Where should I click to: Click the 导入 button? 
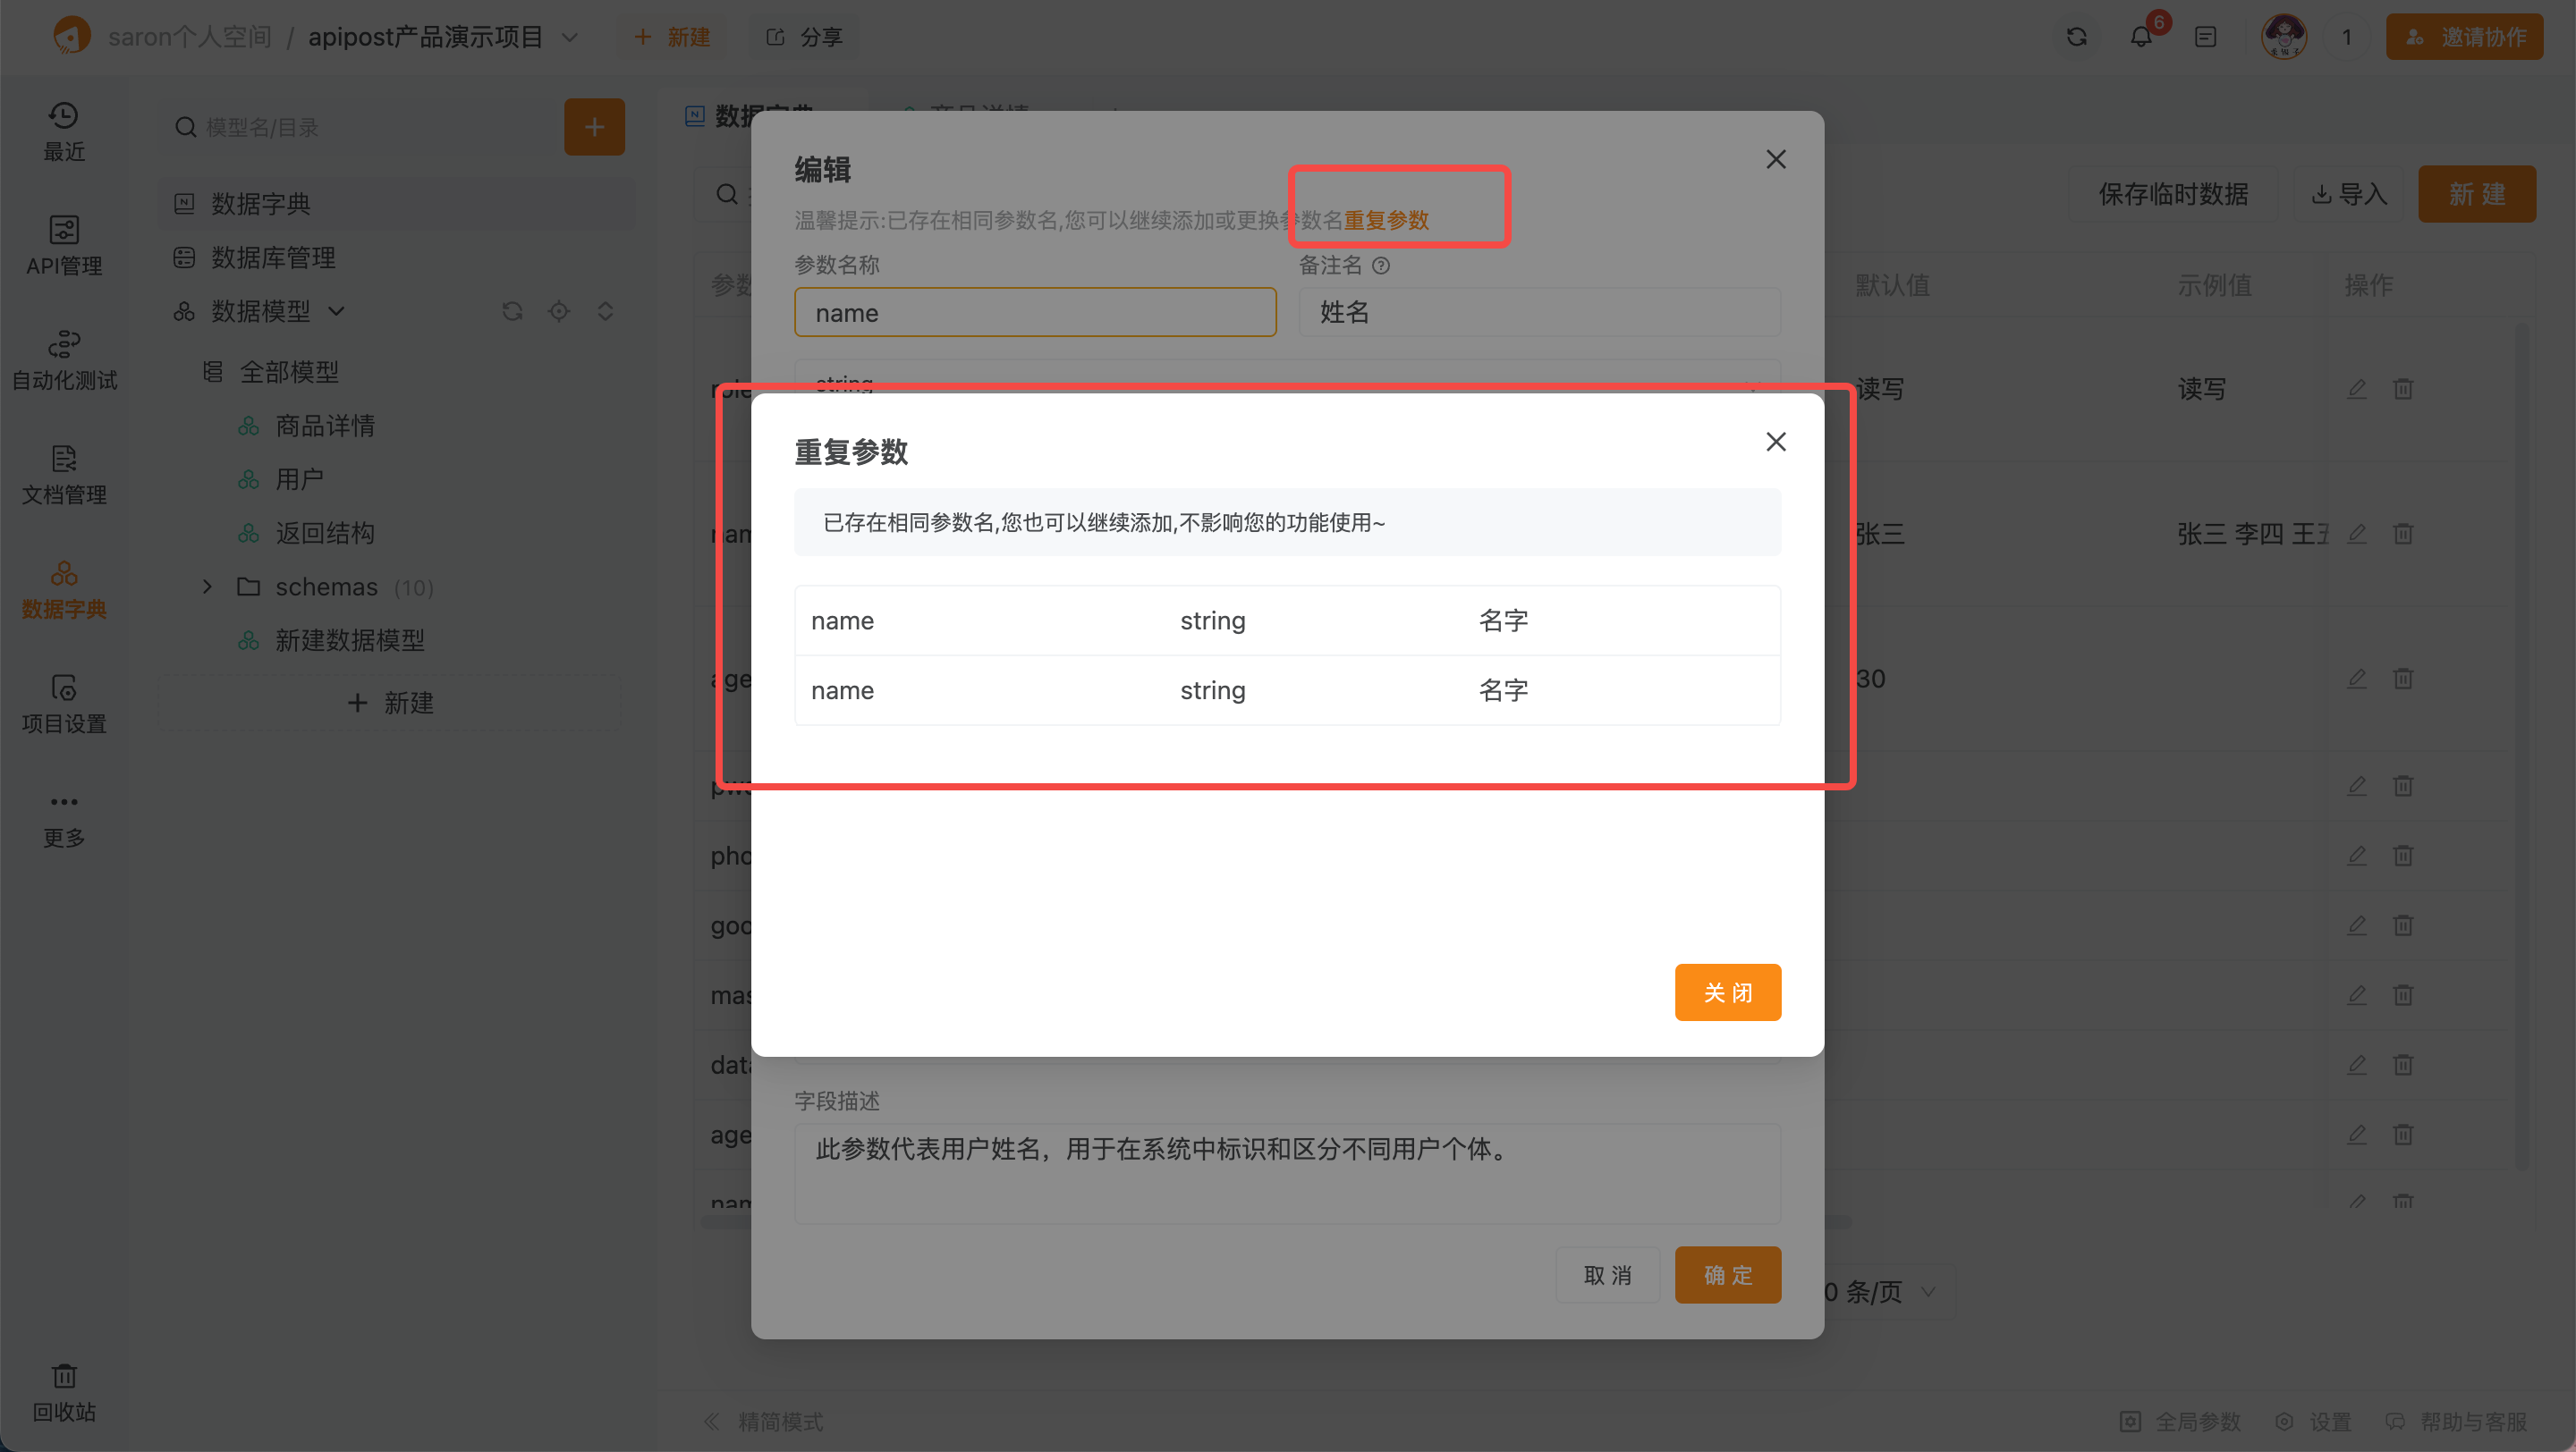click(x=2349, y=194)
